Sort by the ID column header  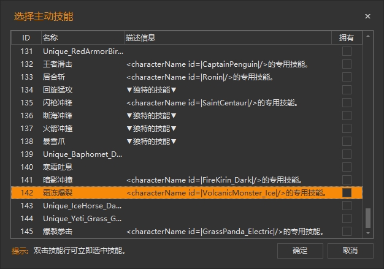click(26, 37)
